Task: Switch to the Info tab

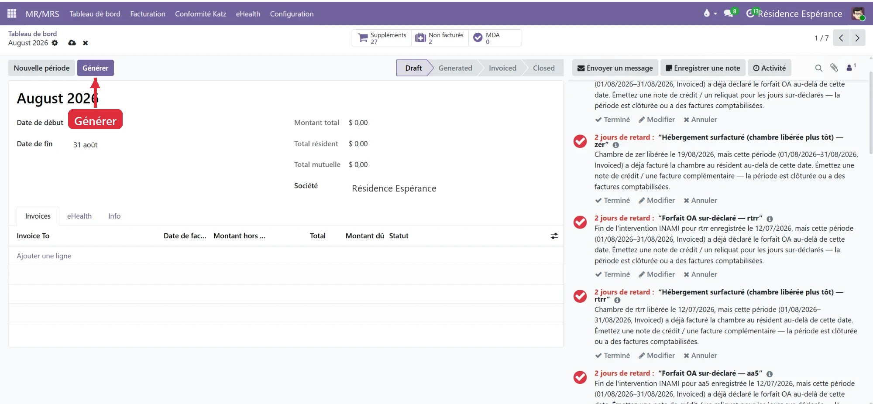Action: tap(114, 216)
